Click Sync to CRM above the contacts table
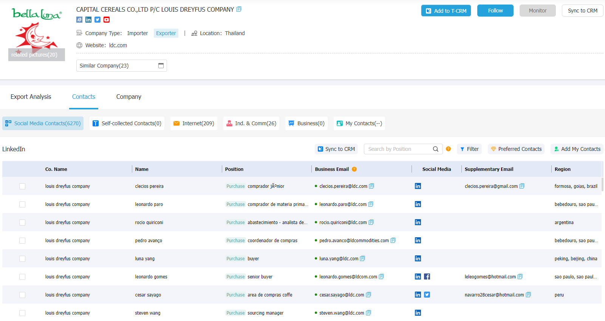The image size is (605, 321). tap(336, 149)
